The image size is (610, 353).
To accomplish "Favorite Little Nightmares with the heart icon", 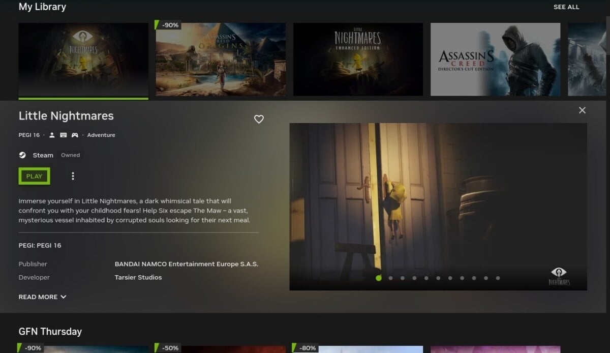I will pyautogui.click(x=259, y=119).
